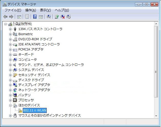Click the disk drives icon
Image resolution: width=161 pixels, height=127 pixels.
pyautogui.click(x=15, y=81)
